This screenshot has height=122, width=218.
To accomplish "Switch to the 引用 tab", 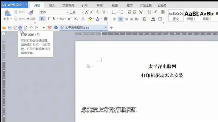I will point(84,5).
